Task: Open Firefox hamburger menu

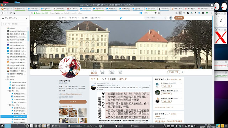Action: tap(211, 13)
